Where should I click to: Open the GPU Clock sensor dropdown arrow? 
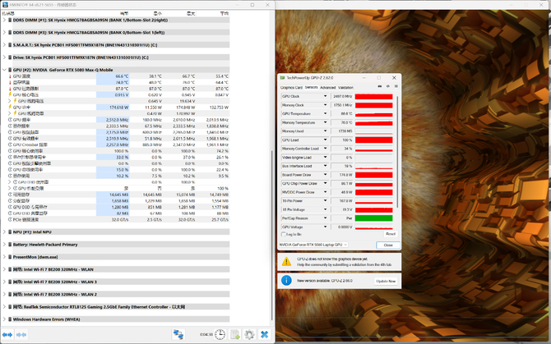click(x=325, y=96)
